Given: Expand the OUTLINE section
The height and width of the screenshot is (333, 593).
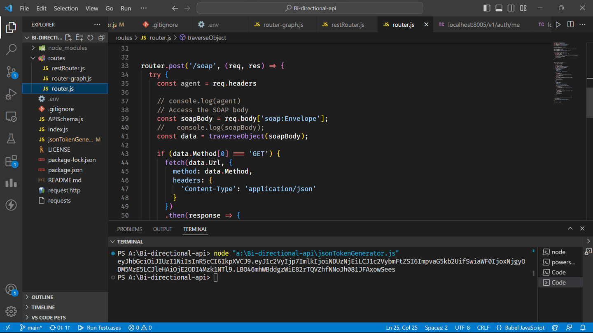Looking at the screenshot, I should 65,297.
